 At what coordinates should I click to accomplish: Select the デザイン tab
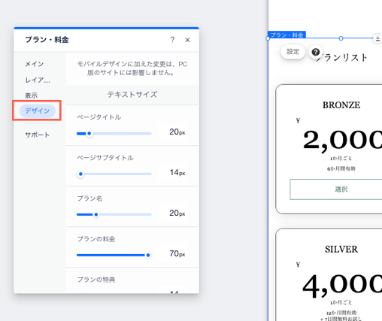click(x=38, y=111)
